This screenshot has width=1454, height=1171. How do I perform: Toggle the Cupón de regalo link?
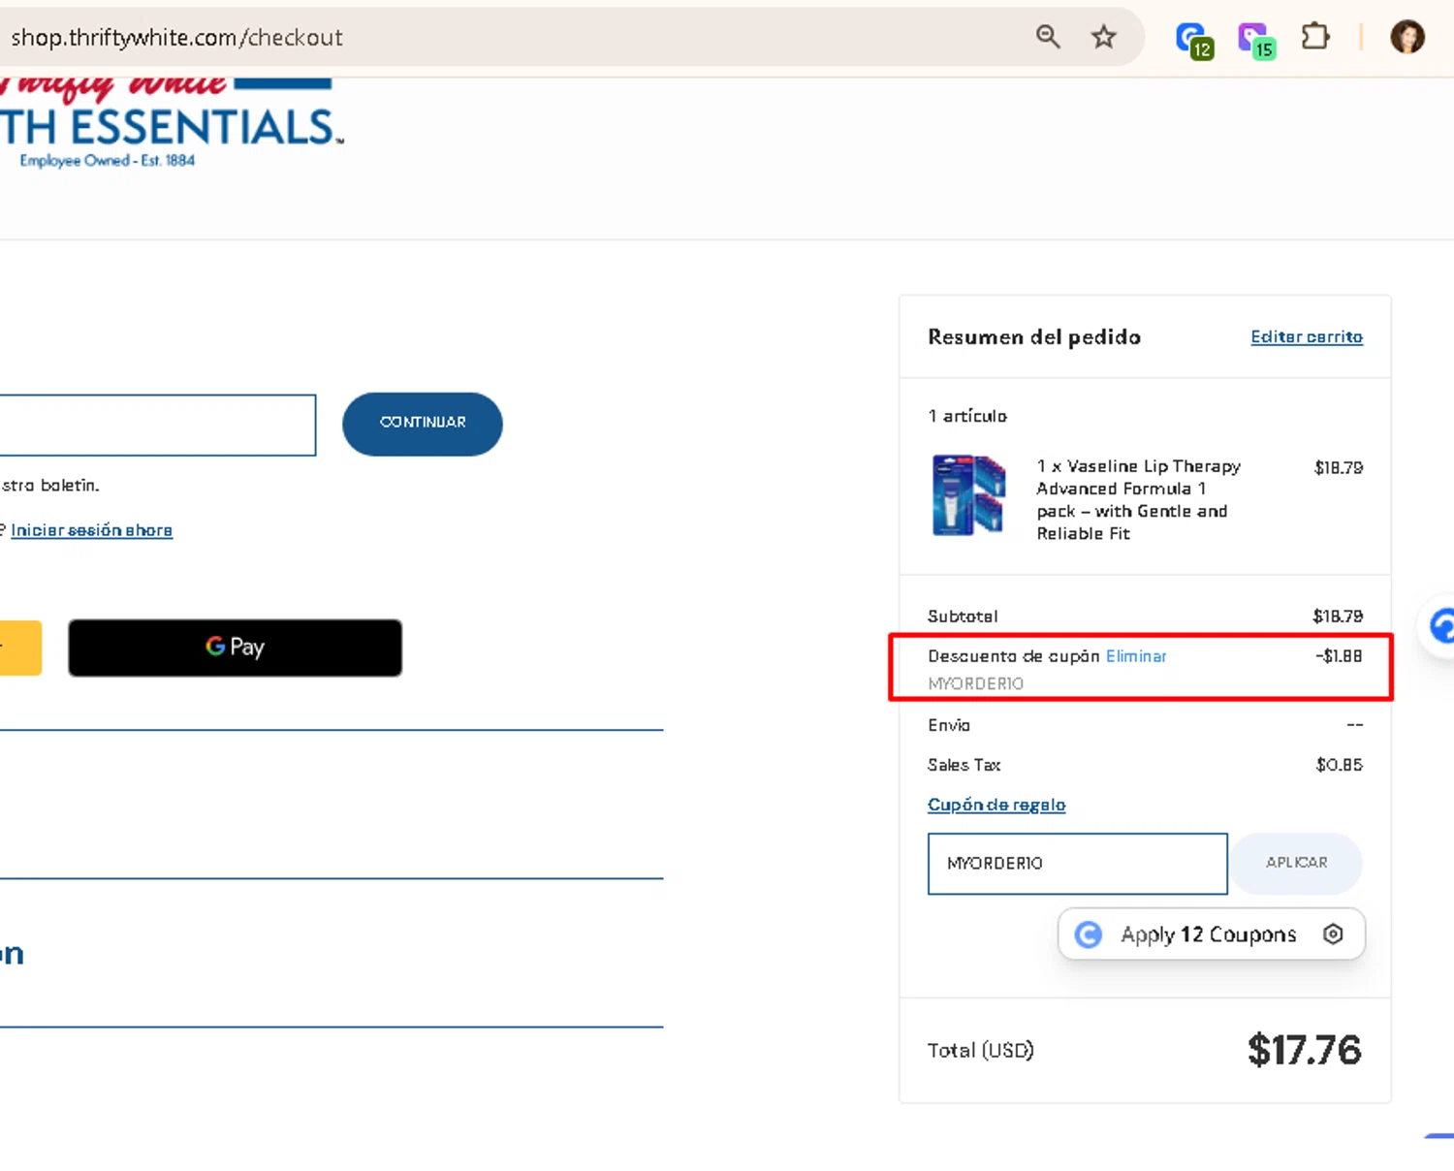click(996, 805)
